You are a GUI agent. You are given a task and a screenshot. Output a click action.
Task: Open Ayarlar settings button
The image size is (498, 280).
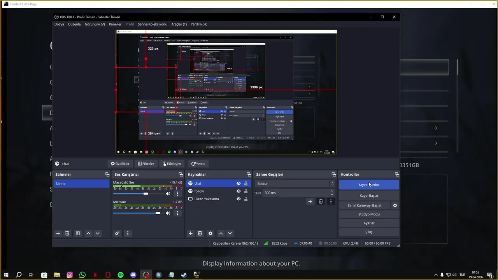click(x=369, y=223)
